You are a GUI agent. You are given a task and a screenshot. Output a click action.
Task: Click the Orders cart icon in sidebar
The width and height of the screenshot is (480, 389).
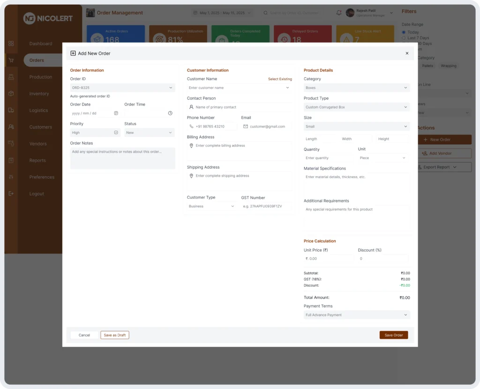(11, 60)
